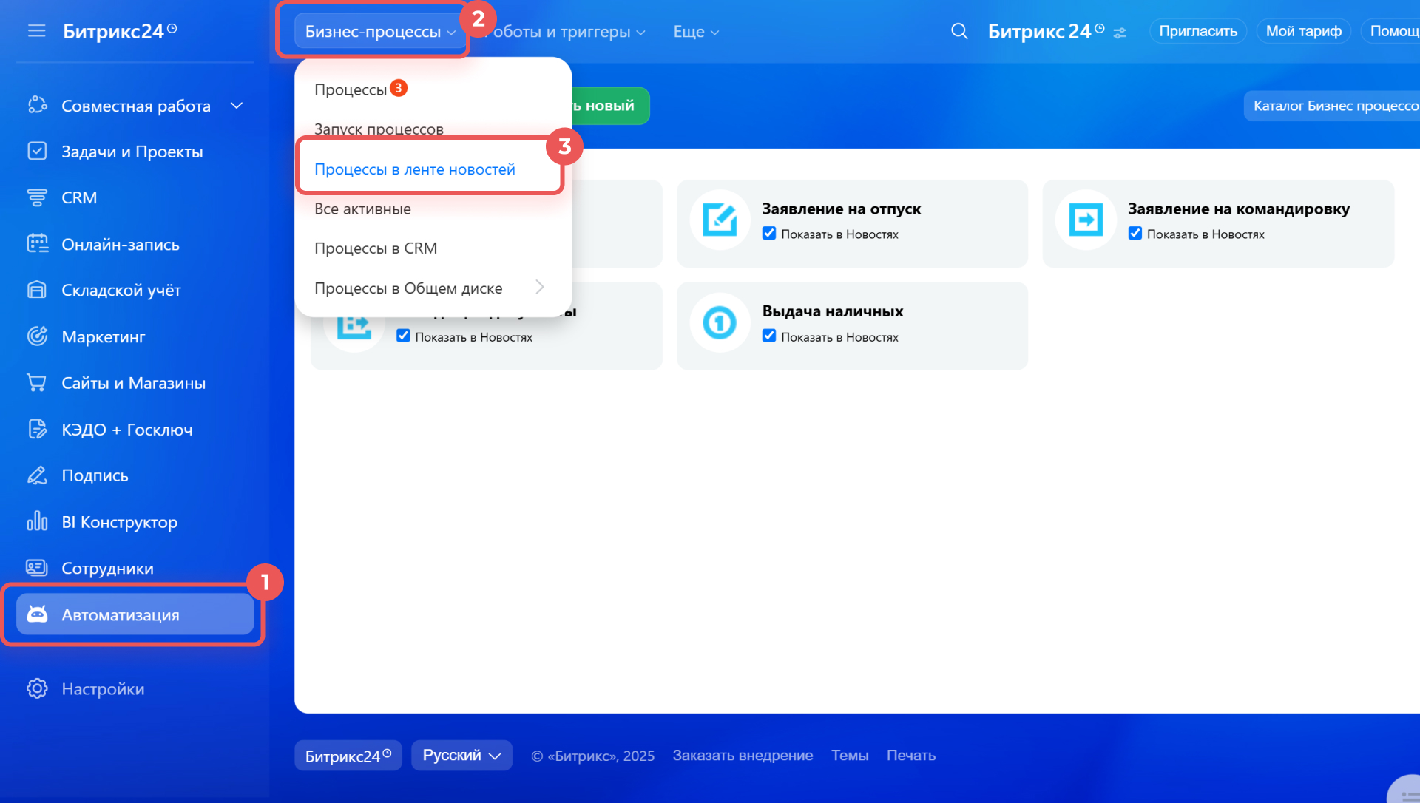Click the Пригласить button

(1198, 31)
